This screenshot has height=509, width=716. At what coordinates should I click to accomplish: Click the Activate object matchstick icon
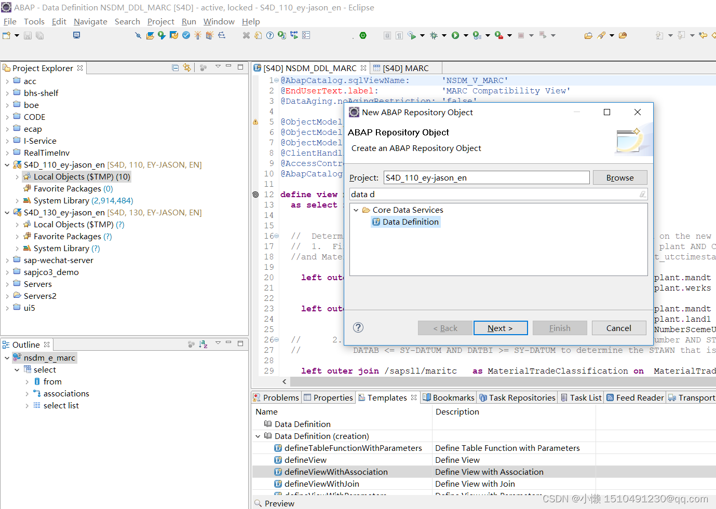tap(198, 35)
